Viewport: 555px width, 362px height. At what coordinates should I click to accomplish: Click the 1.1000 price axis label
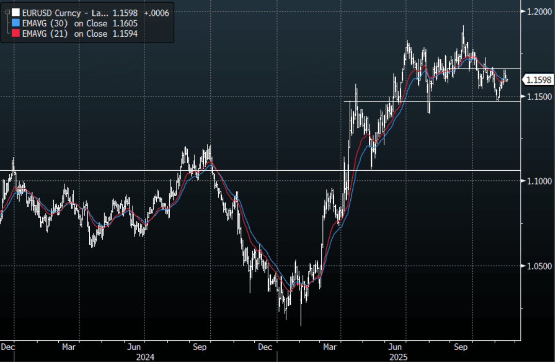(538, 181)
